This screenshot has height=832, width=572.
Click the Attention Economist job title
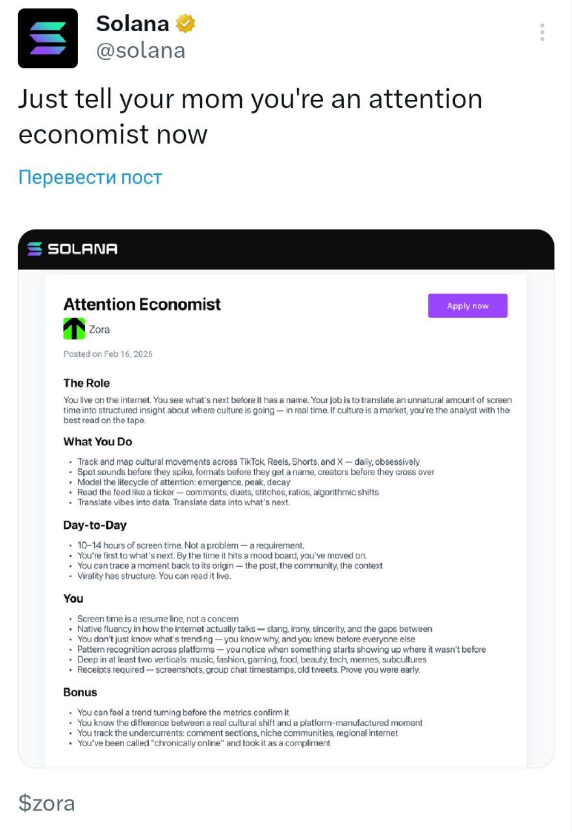pyautogui.click(x=142, y=304)
